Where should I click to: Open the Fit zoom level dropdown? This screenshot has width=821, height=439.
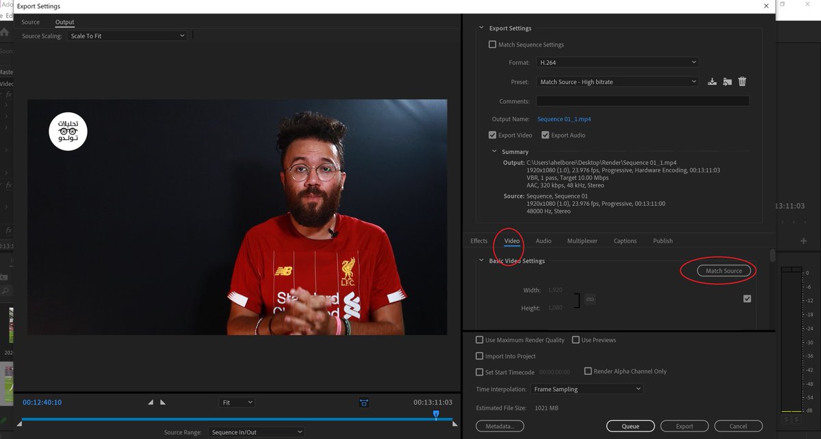point(237,403)
